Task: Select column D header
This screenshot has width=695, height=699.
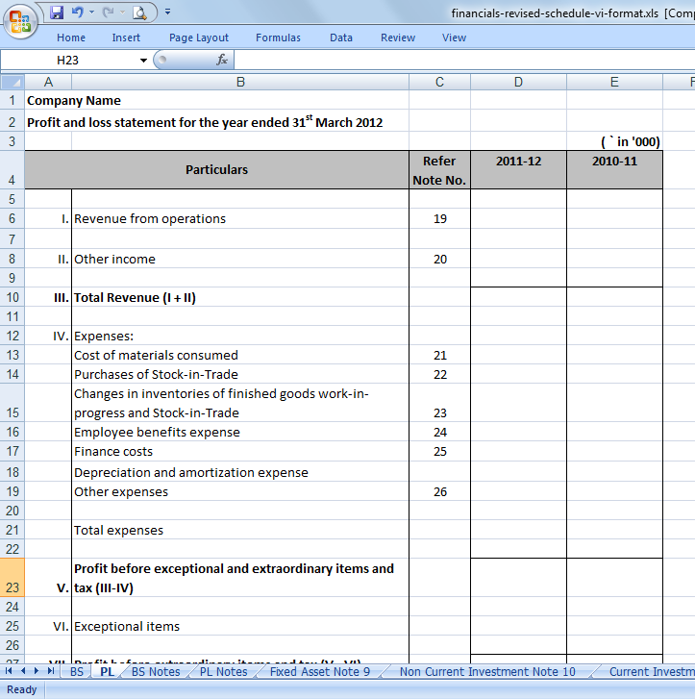Action: 518,82
